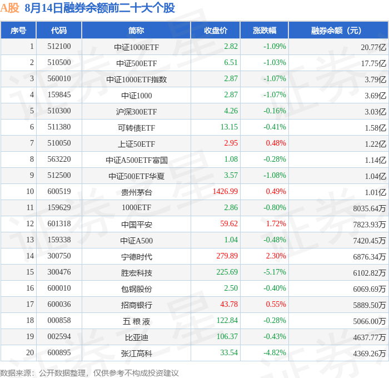This screenshot has width=389, height=378.
Task: Click the 融券余额（元） column header
Action: click(x=338, y=30)
